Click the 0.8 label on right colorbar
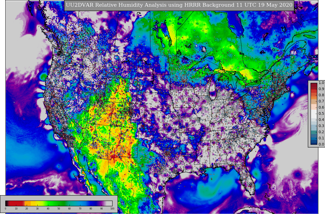Image resolution: width=325 pixels, height=214 pixels. tap(321, 95)
